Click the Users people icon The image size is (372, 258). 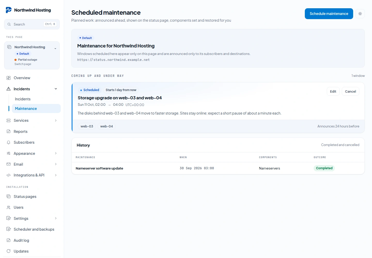(x=9, y=207)
